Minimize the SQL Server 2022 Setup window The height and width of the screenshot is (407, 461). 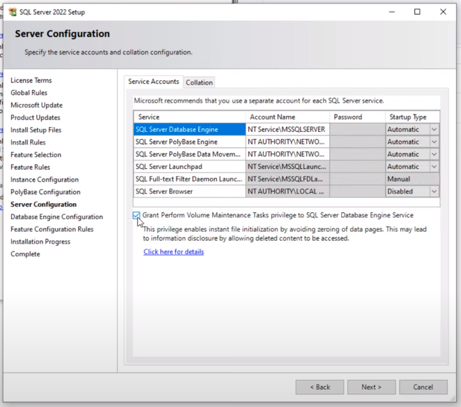click(x=392, y=12)
